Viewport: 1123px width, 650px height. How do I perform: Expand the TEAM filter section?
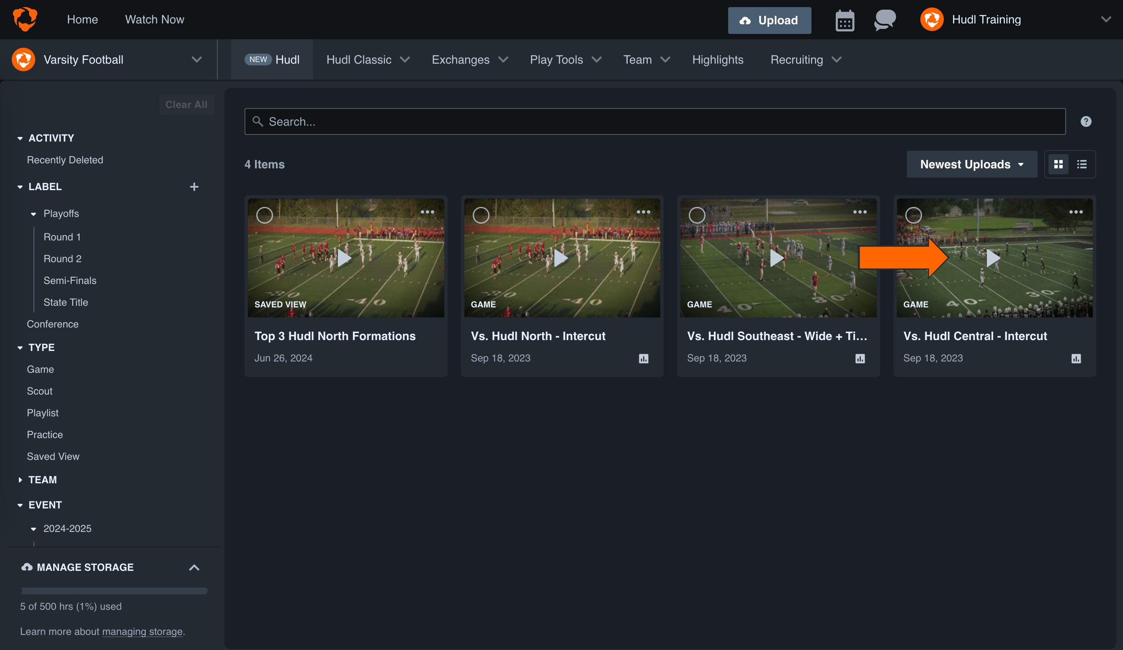click(20, 480)
